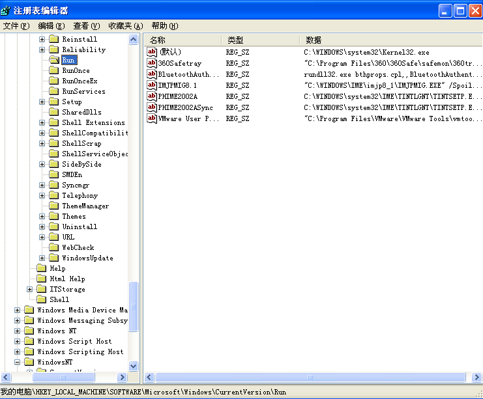Viewport: 483px width, 399px height.
Task: Expand the ShellCompatibility key
Action: tap(42, 133)
